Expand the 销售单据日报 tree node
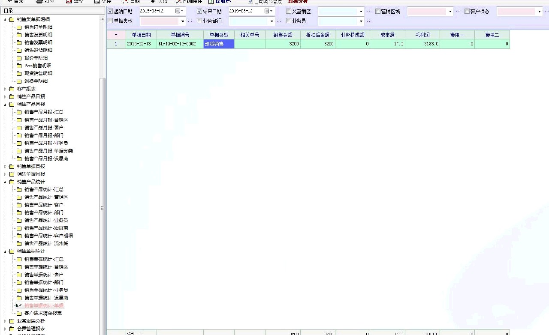Screen dimensions: 549x335 point(6,166)
